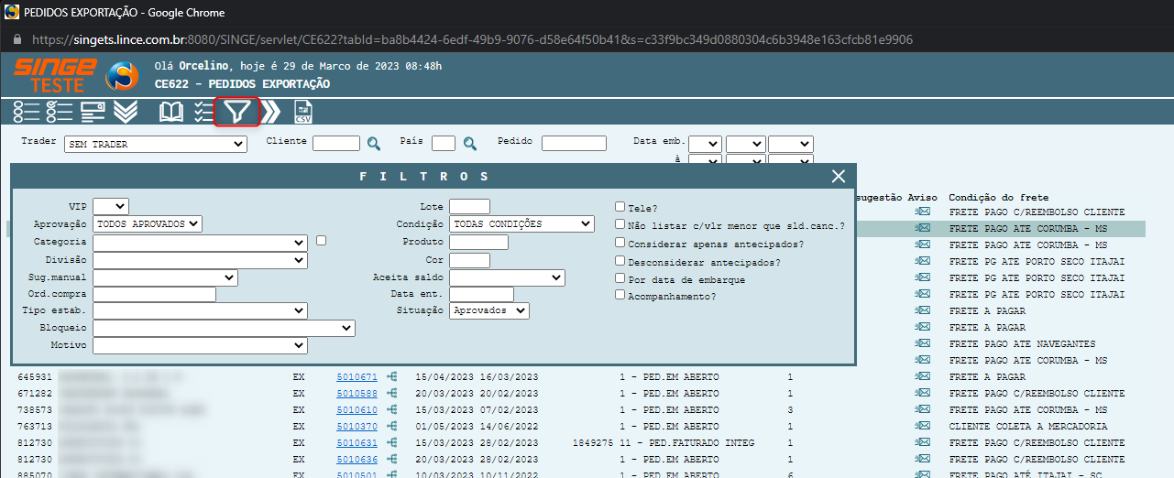Enable the Tele? checkbox

[620, 207]
